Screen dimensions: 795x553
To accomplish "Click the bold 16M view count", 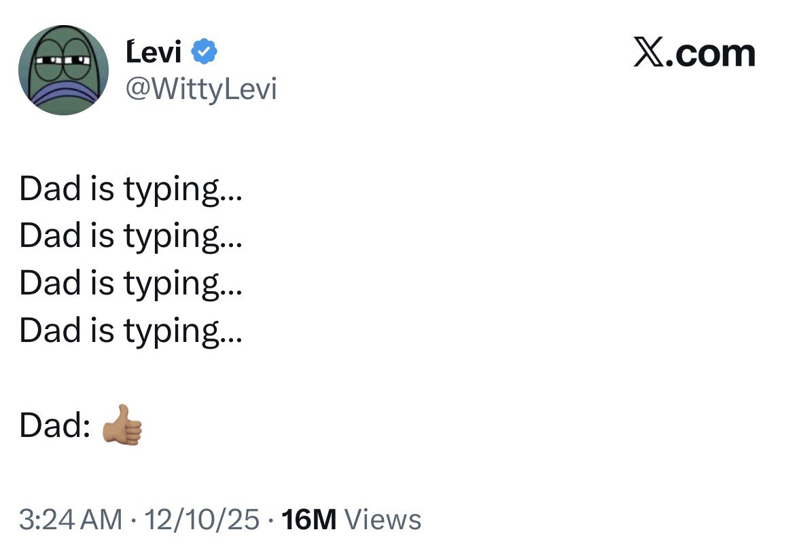I will pos(308,520).
